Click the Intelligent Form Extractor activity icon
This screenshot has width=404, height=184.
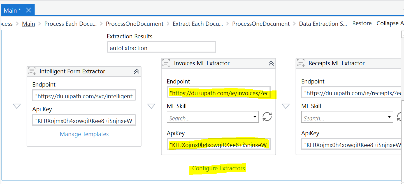(32, 71)
